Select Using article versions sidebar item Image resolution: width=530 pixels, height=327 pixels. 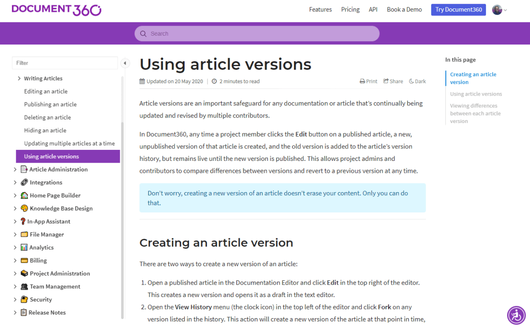[x=68, y=156]
